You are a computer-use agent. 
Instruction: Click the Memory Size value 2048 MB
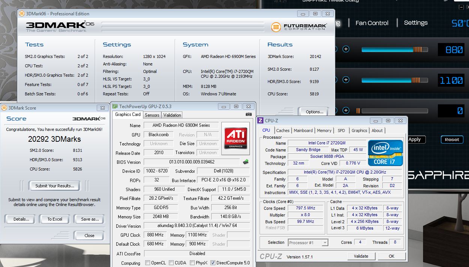click(x=161, y=217)
